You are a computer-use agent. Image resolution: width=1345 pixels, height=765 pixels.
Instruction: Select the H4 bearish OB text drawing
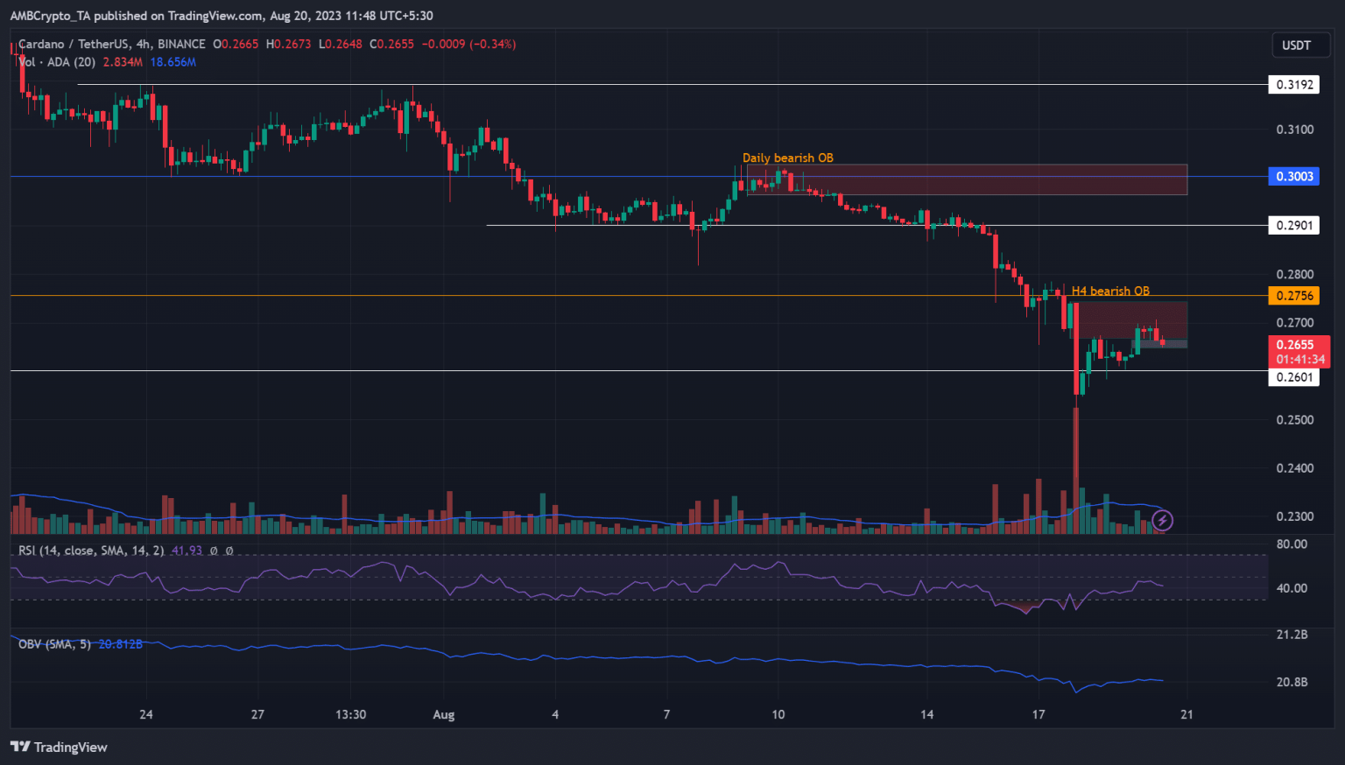pos(1110,291)
